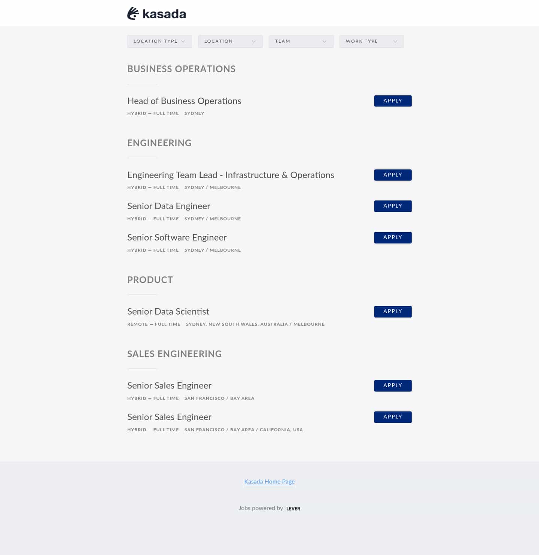The image size is (539, 555).
Task: Apply for the California Senior Sales Engineer role
Action: pyautogui.click(x=393, y=417)
